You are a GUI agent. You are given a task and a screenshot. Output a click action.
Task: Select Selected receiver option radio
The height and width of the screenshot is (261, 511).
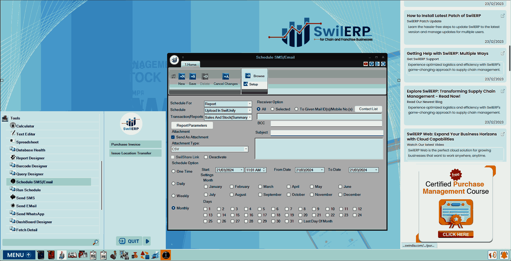(273, 109)
